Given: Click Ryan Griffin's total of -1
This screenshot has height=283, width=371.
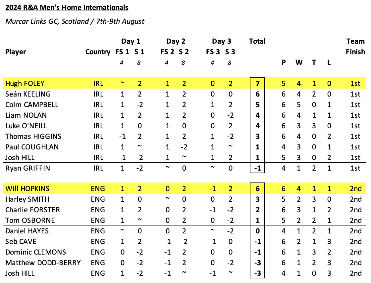Looking at the screenshot, I should [257, 168].
